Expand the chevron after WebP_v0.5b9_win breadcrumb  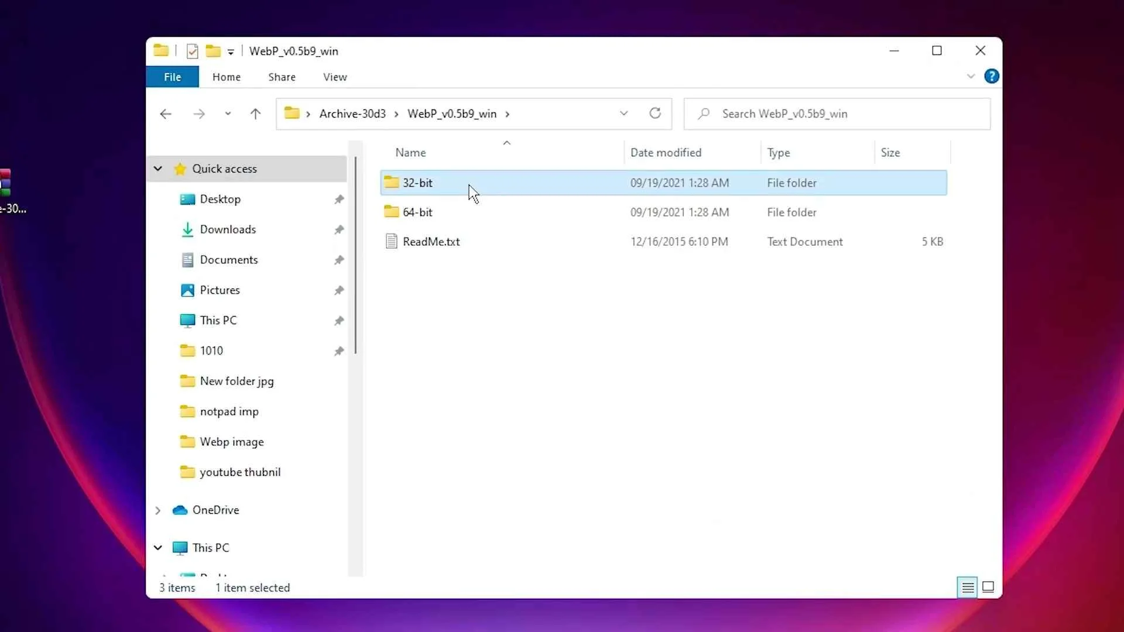tap(507, 114)
